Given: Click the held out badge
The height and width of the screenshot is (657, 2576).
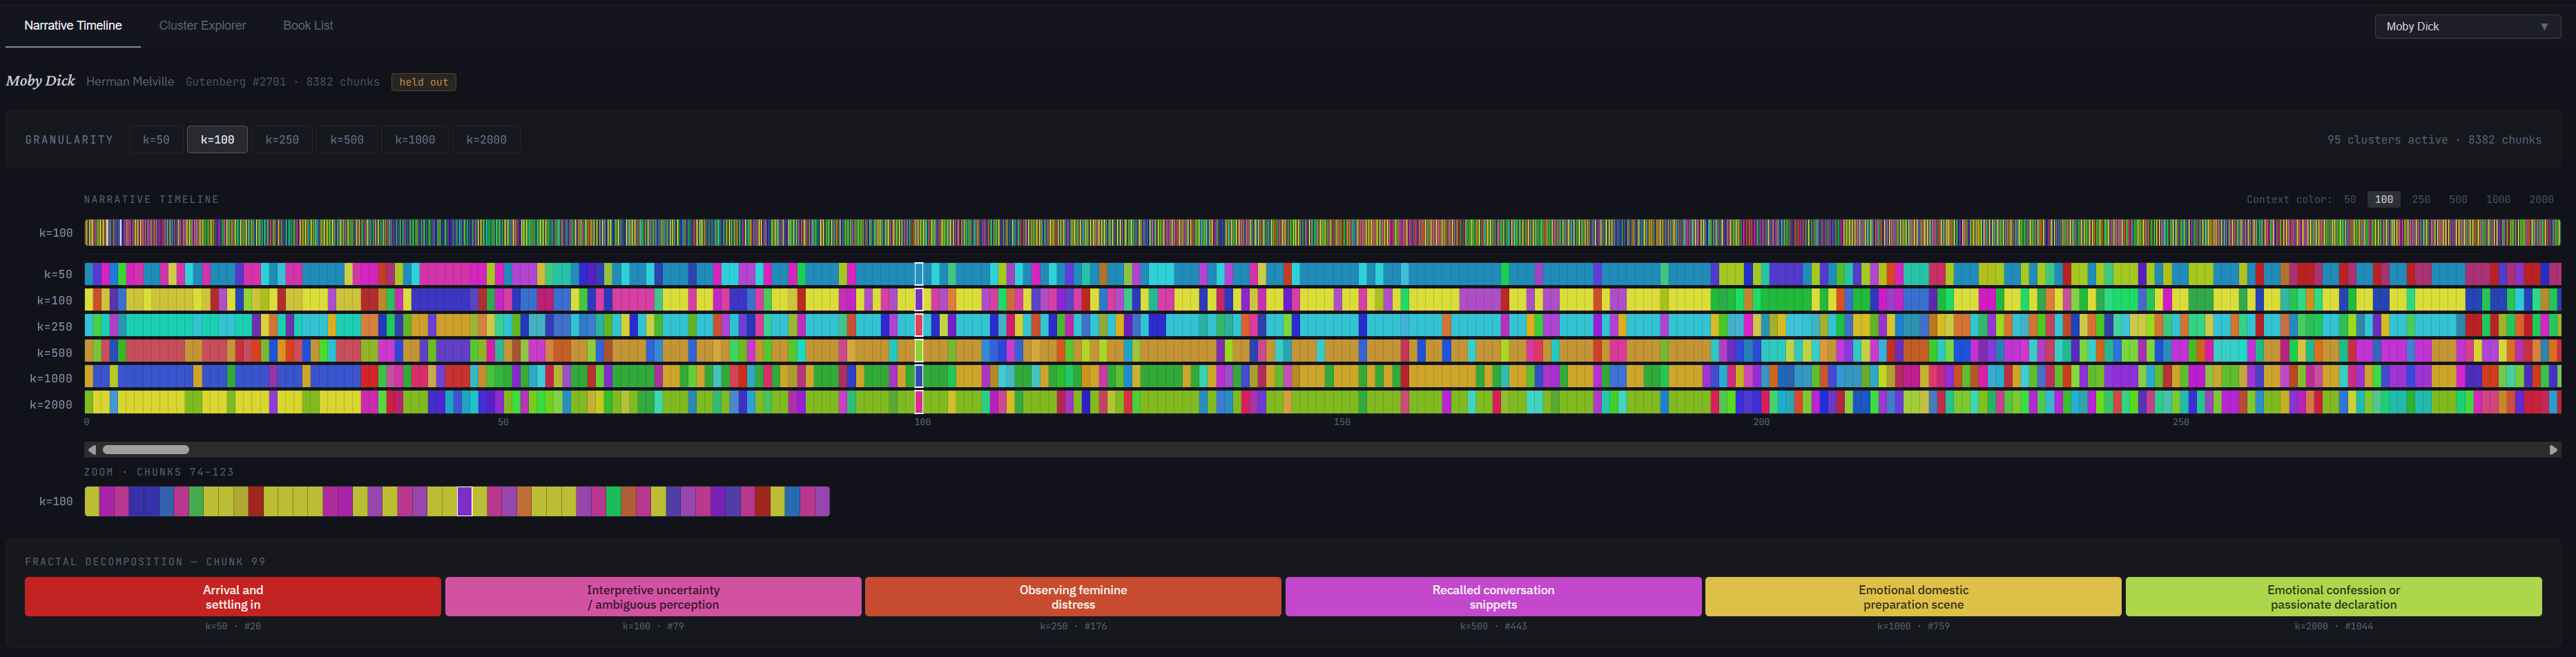Looking at the screenshot, I should tap(423, 82).
